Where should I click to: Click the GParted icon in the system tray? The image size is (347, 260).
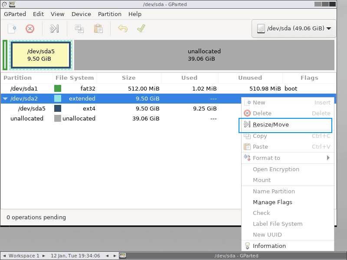tap(123, 256)
